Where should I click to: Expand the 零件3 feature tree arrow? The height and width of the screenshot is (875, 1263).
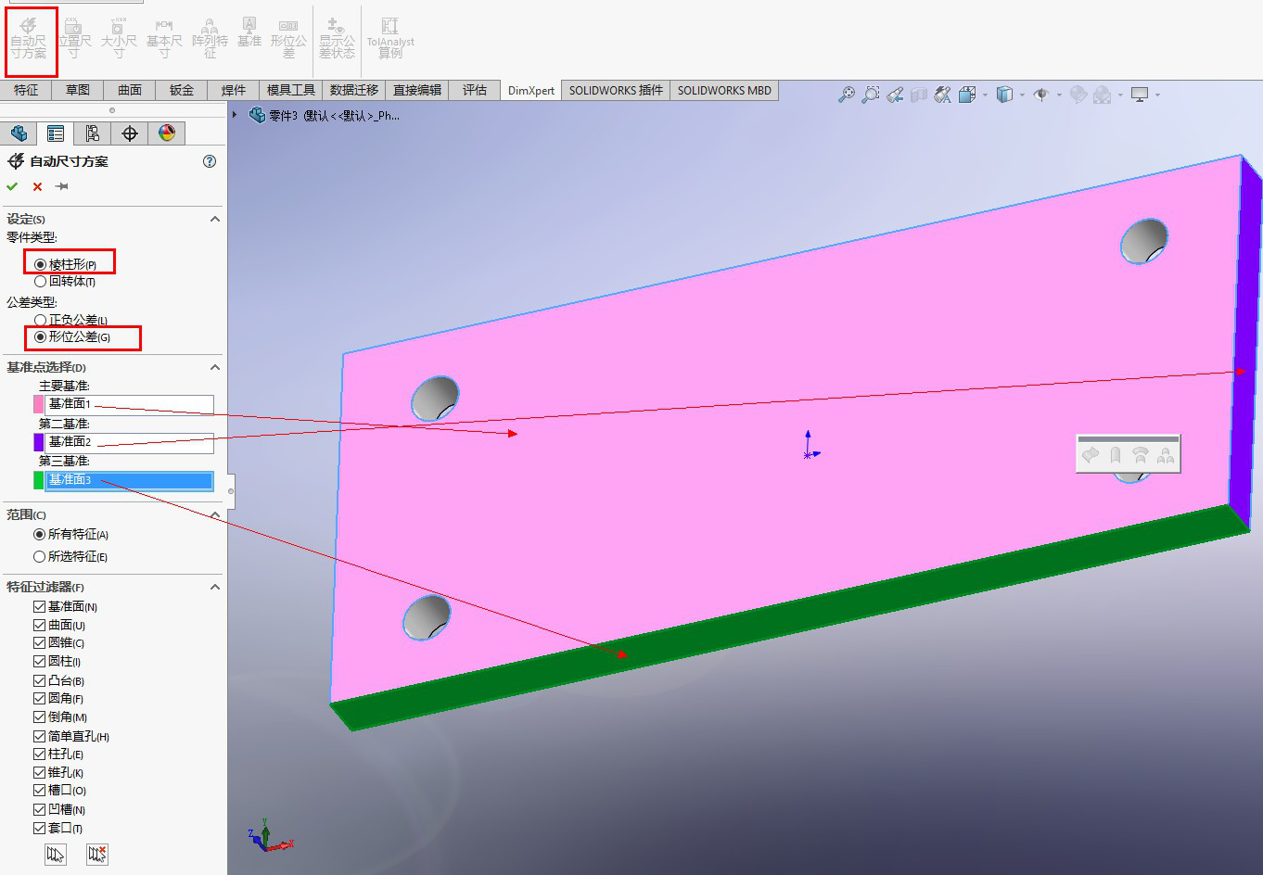point(236,115)
